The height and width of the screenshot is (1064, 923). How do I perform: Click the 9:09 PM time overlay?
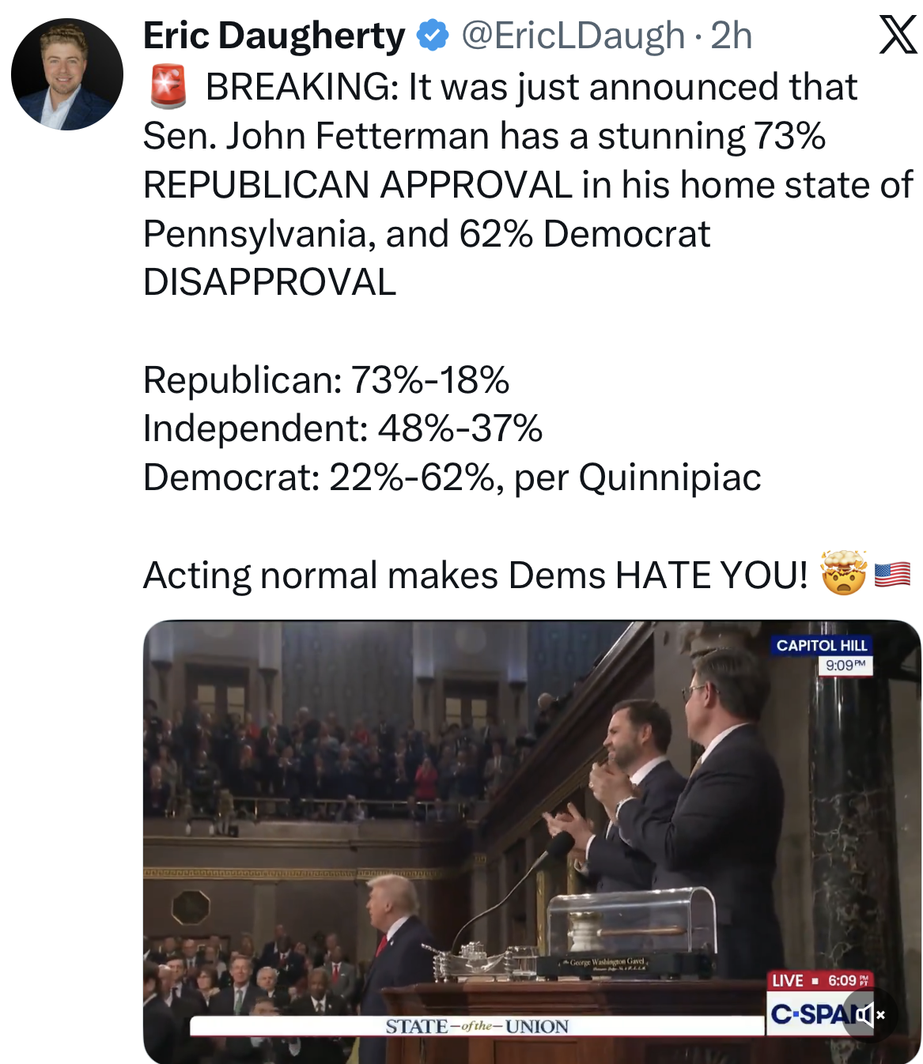[x=845, y=665]
